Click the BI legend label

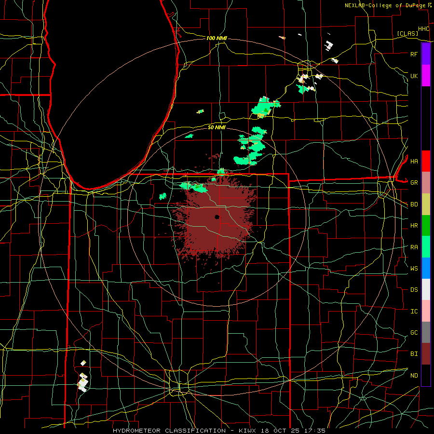(x=414, y=354)
